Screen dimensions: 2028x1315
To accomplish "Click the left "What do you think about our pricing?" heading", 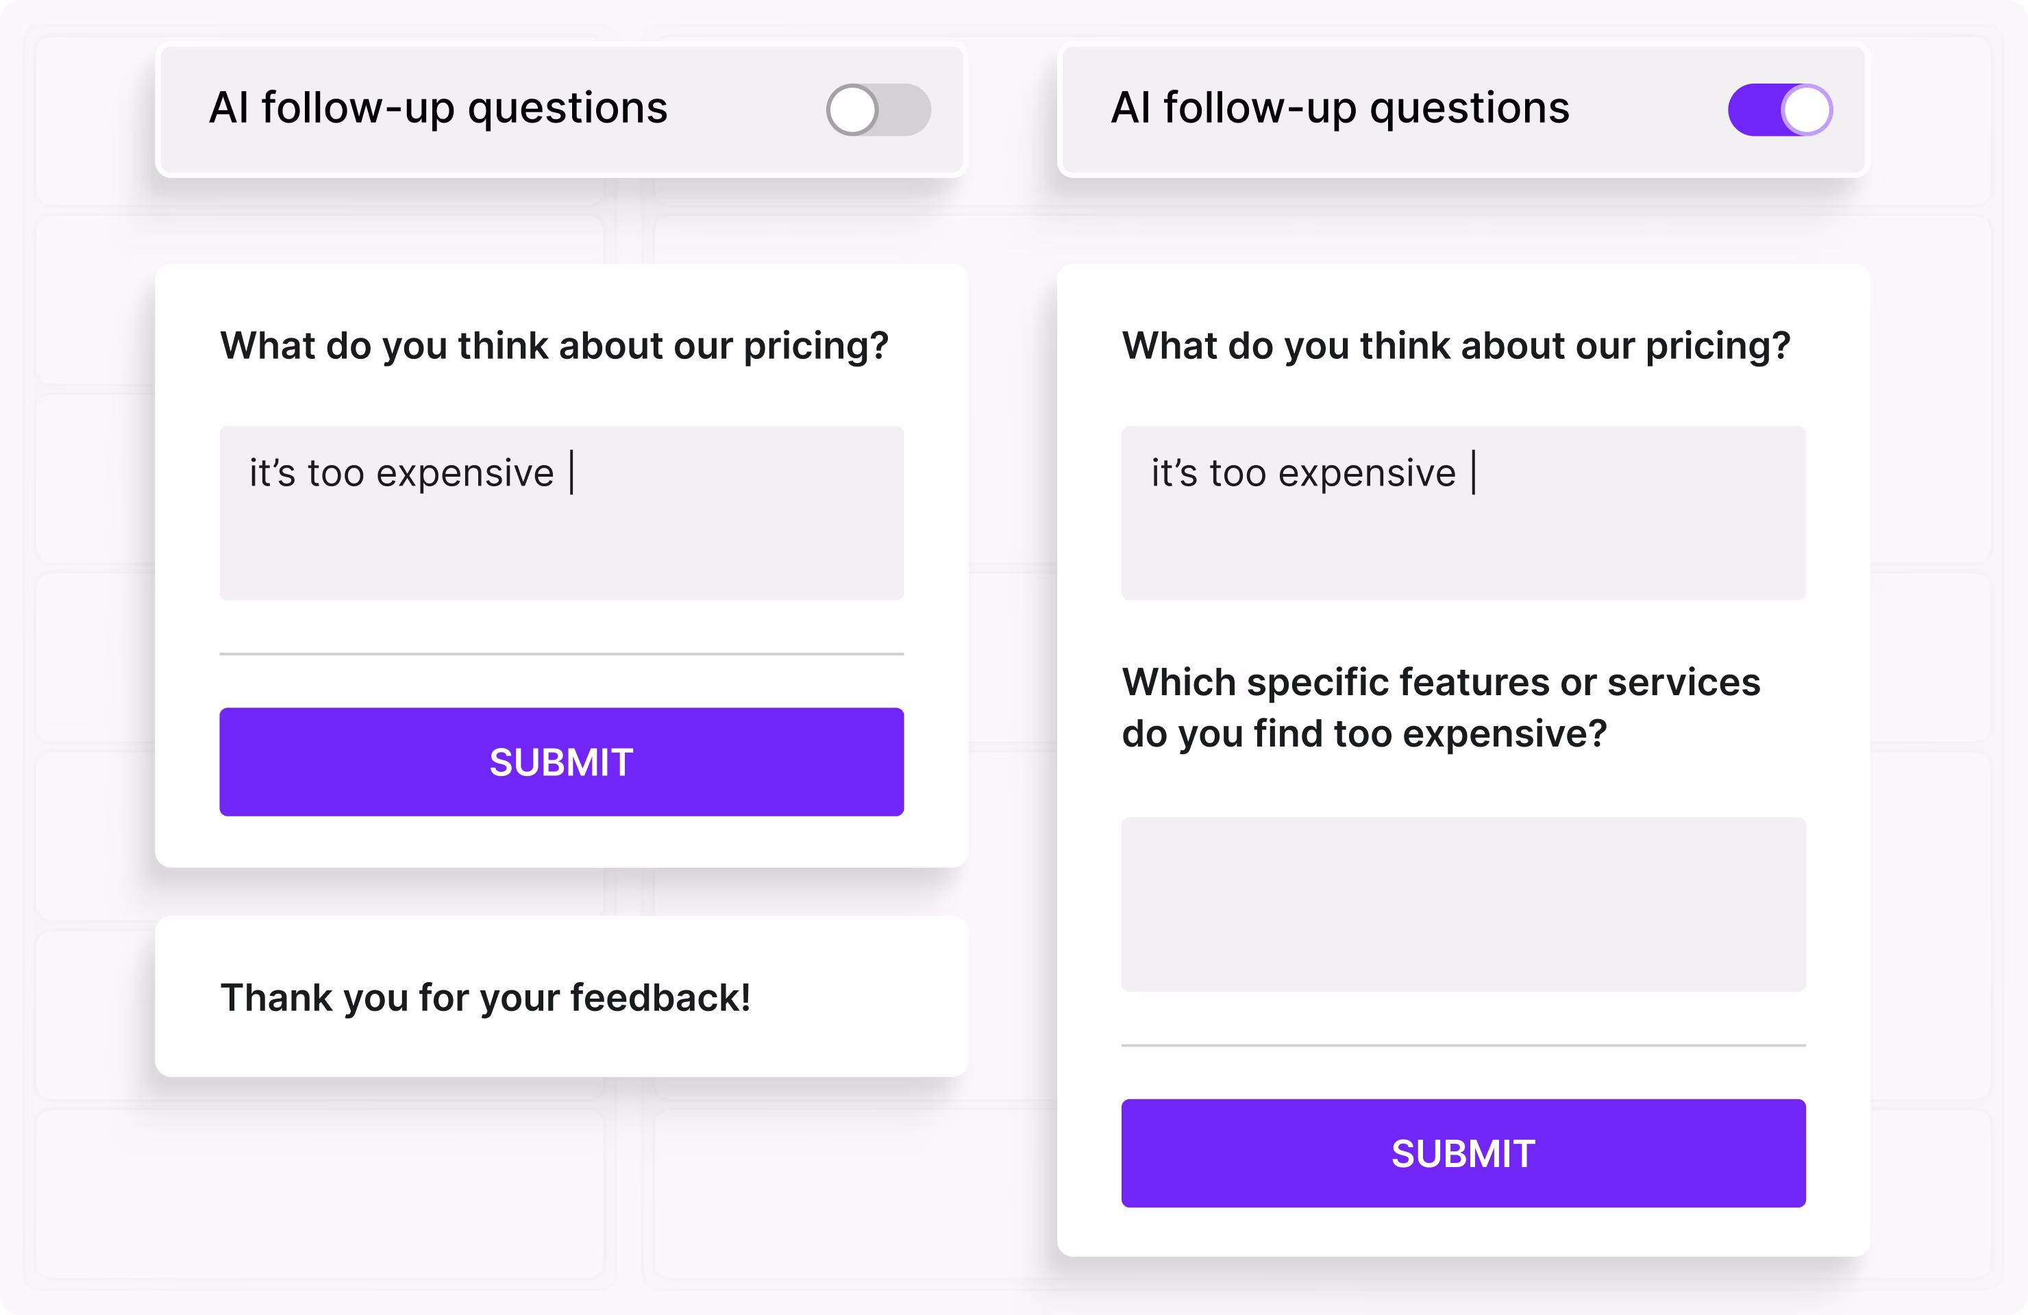I will coord(554,346).
